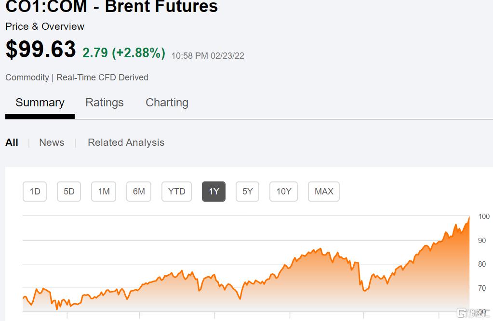Screen dimensions: 493x321
Task: Select the MAX chart range
Action: point(324,191)
